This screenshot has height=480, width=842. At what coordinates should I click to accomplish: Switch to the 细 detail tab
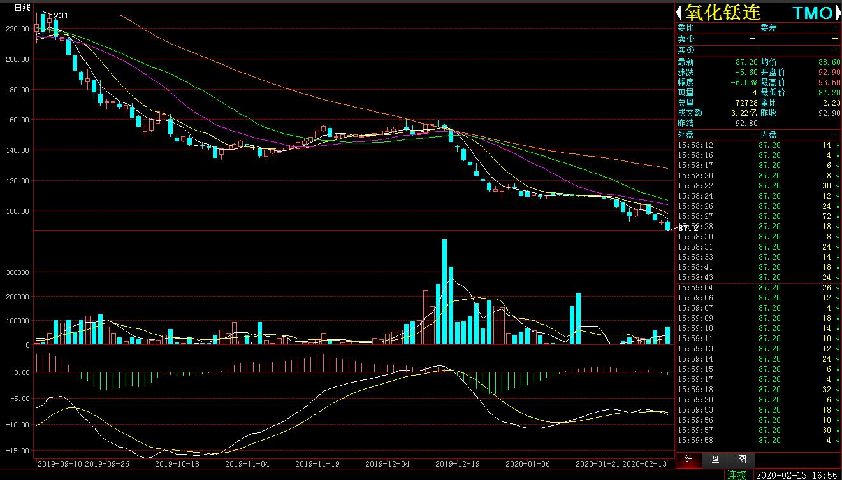click(689, 459)
